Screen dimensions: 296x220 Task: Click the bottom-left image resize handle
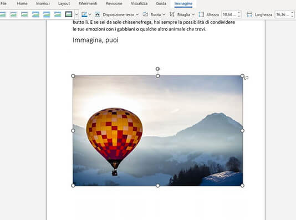point(73,186)
